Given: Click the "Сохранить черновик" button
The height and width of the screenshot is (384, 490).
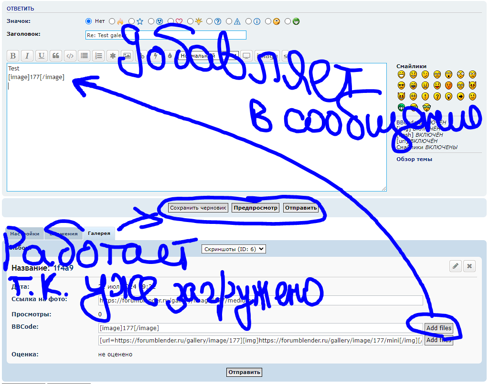Looking at the screenshot, I should [x=198, y=208].
